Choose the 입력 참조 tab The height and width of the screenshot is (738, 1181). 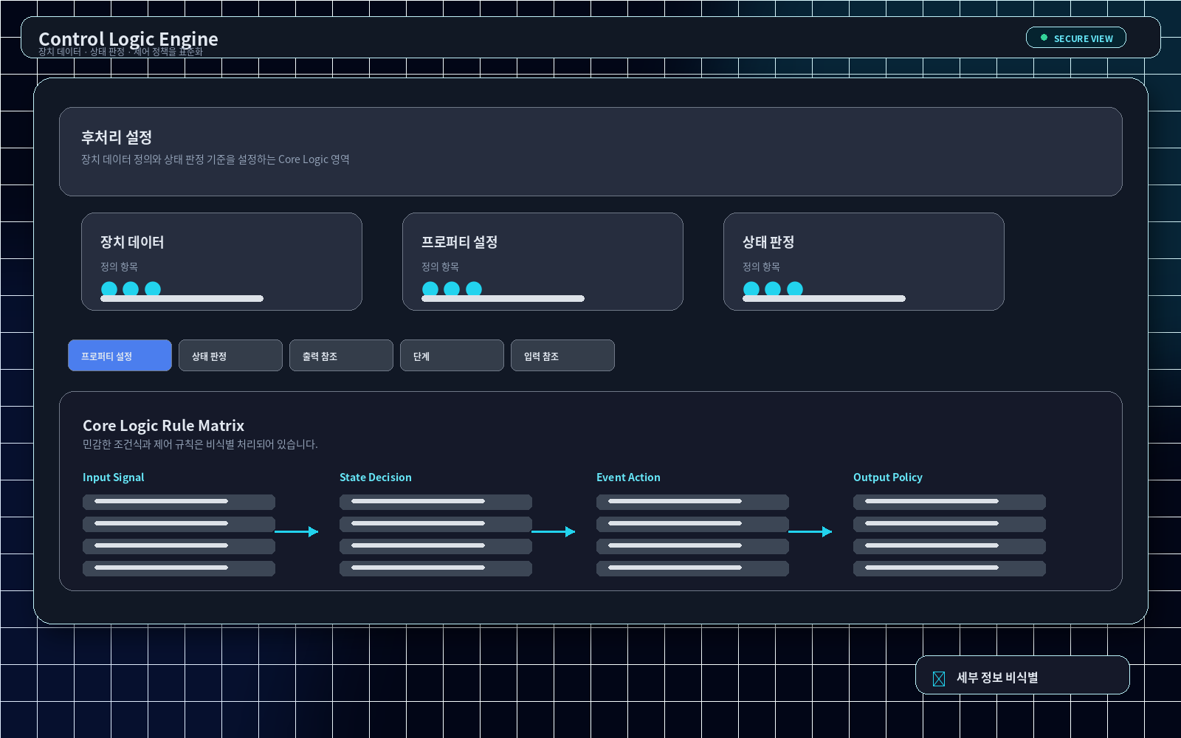(562, 356)
